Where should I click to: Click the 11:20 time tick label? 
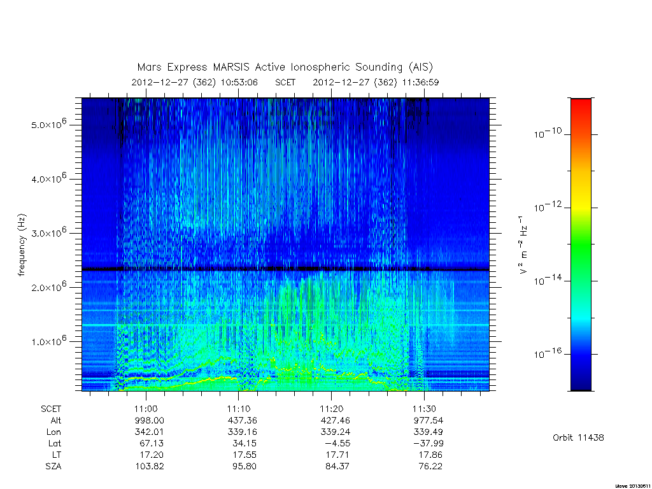point(331,409)
